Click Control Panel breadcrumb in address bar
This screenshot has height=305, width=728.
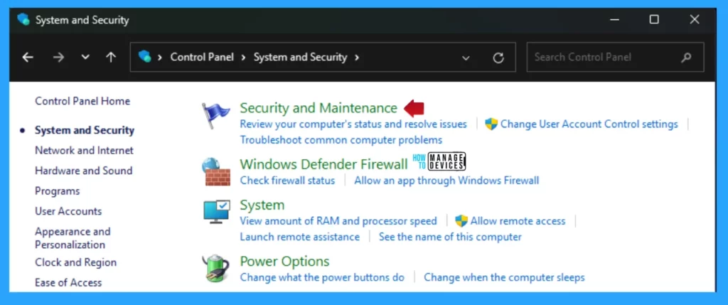[x=202, y=57]
